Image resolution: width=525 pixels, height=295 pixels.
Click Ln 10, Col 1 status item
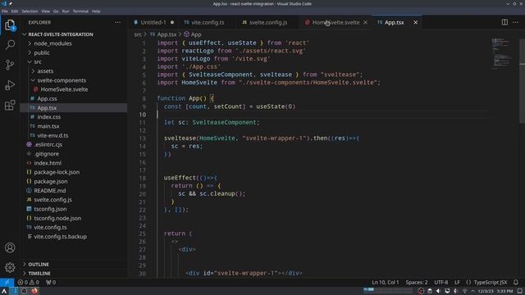click(386, 282)
